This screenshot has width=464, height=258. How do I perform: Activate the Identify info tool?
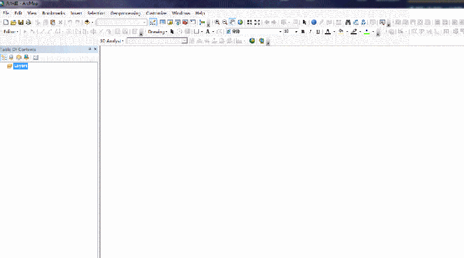tap(314, 22)
